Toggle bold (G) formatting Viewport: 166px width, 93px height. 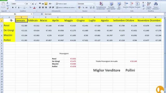click(x=13, y=7)
